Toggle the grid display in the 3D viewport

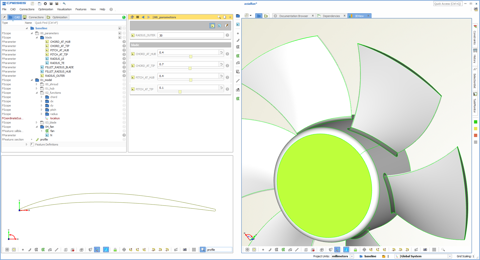pos(434,249)
